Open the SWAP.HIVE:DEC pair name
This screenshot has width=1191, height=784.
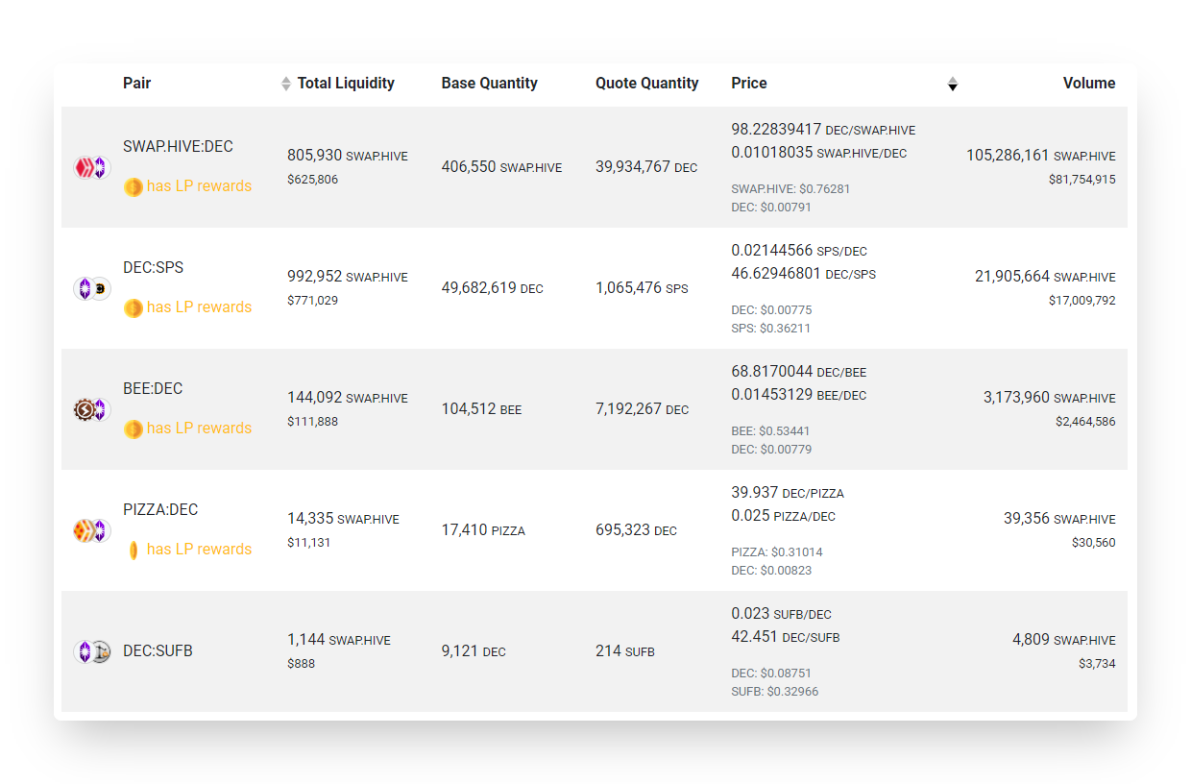coord(178,146)
